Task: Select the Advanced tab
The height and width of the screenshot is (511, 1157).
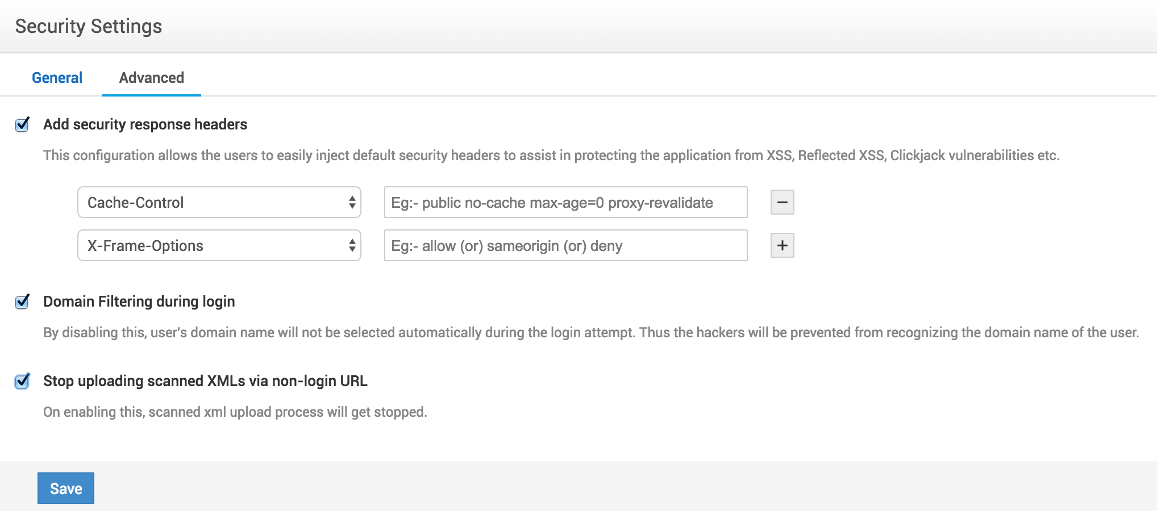Action: tap(151, 78)
